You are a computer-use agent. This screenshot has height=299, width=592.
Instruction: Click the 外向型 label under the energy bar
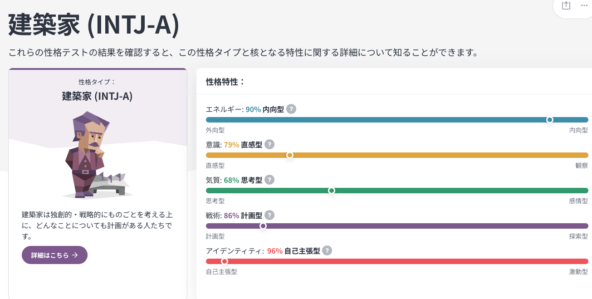[x=215, y=130]
